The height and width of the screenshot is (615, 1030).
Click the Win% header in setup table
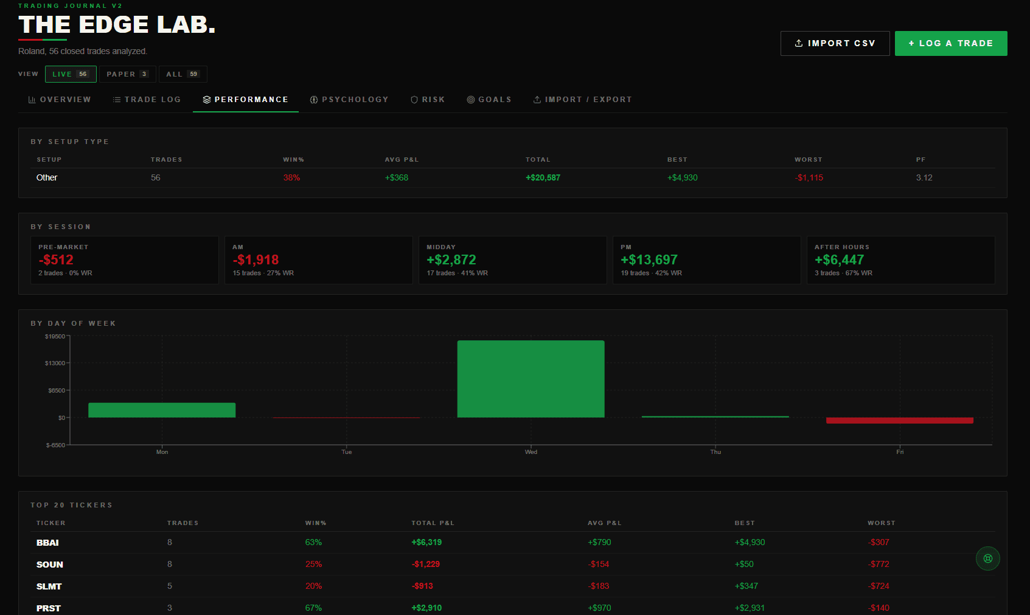(x=294, y=160)
